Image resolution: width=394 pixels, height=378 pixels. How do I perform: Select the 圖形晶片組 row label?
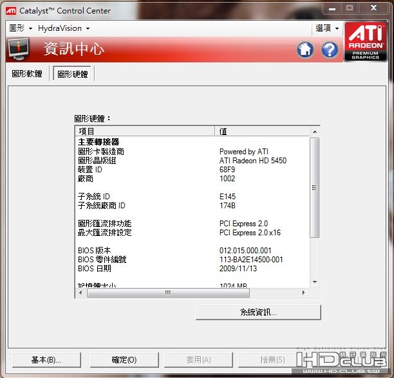(97, 160)
